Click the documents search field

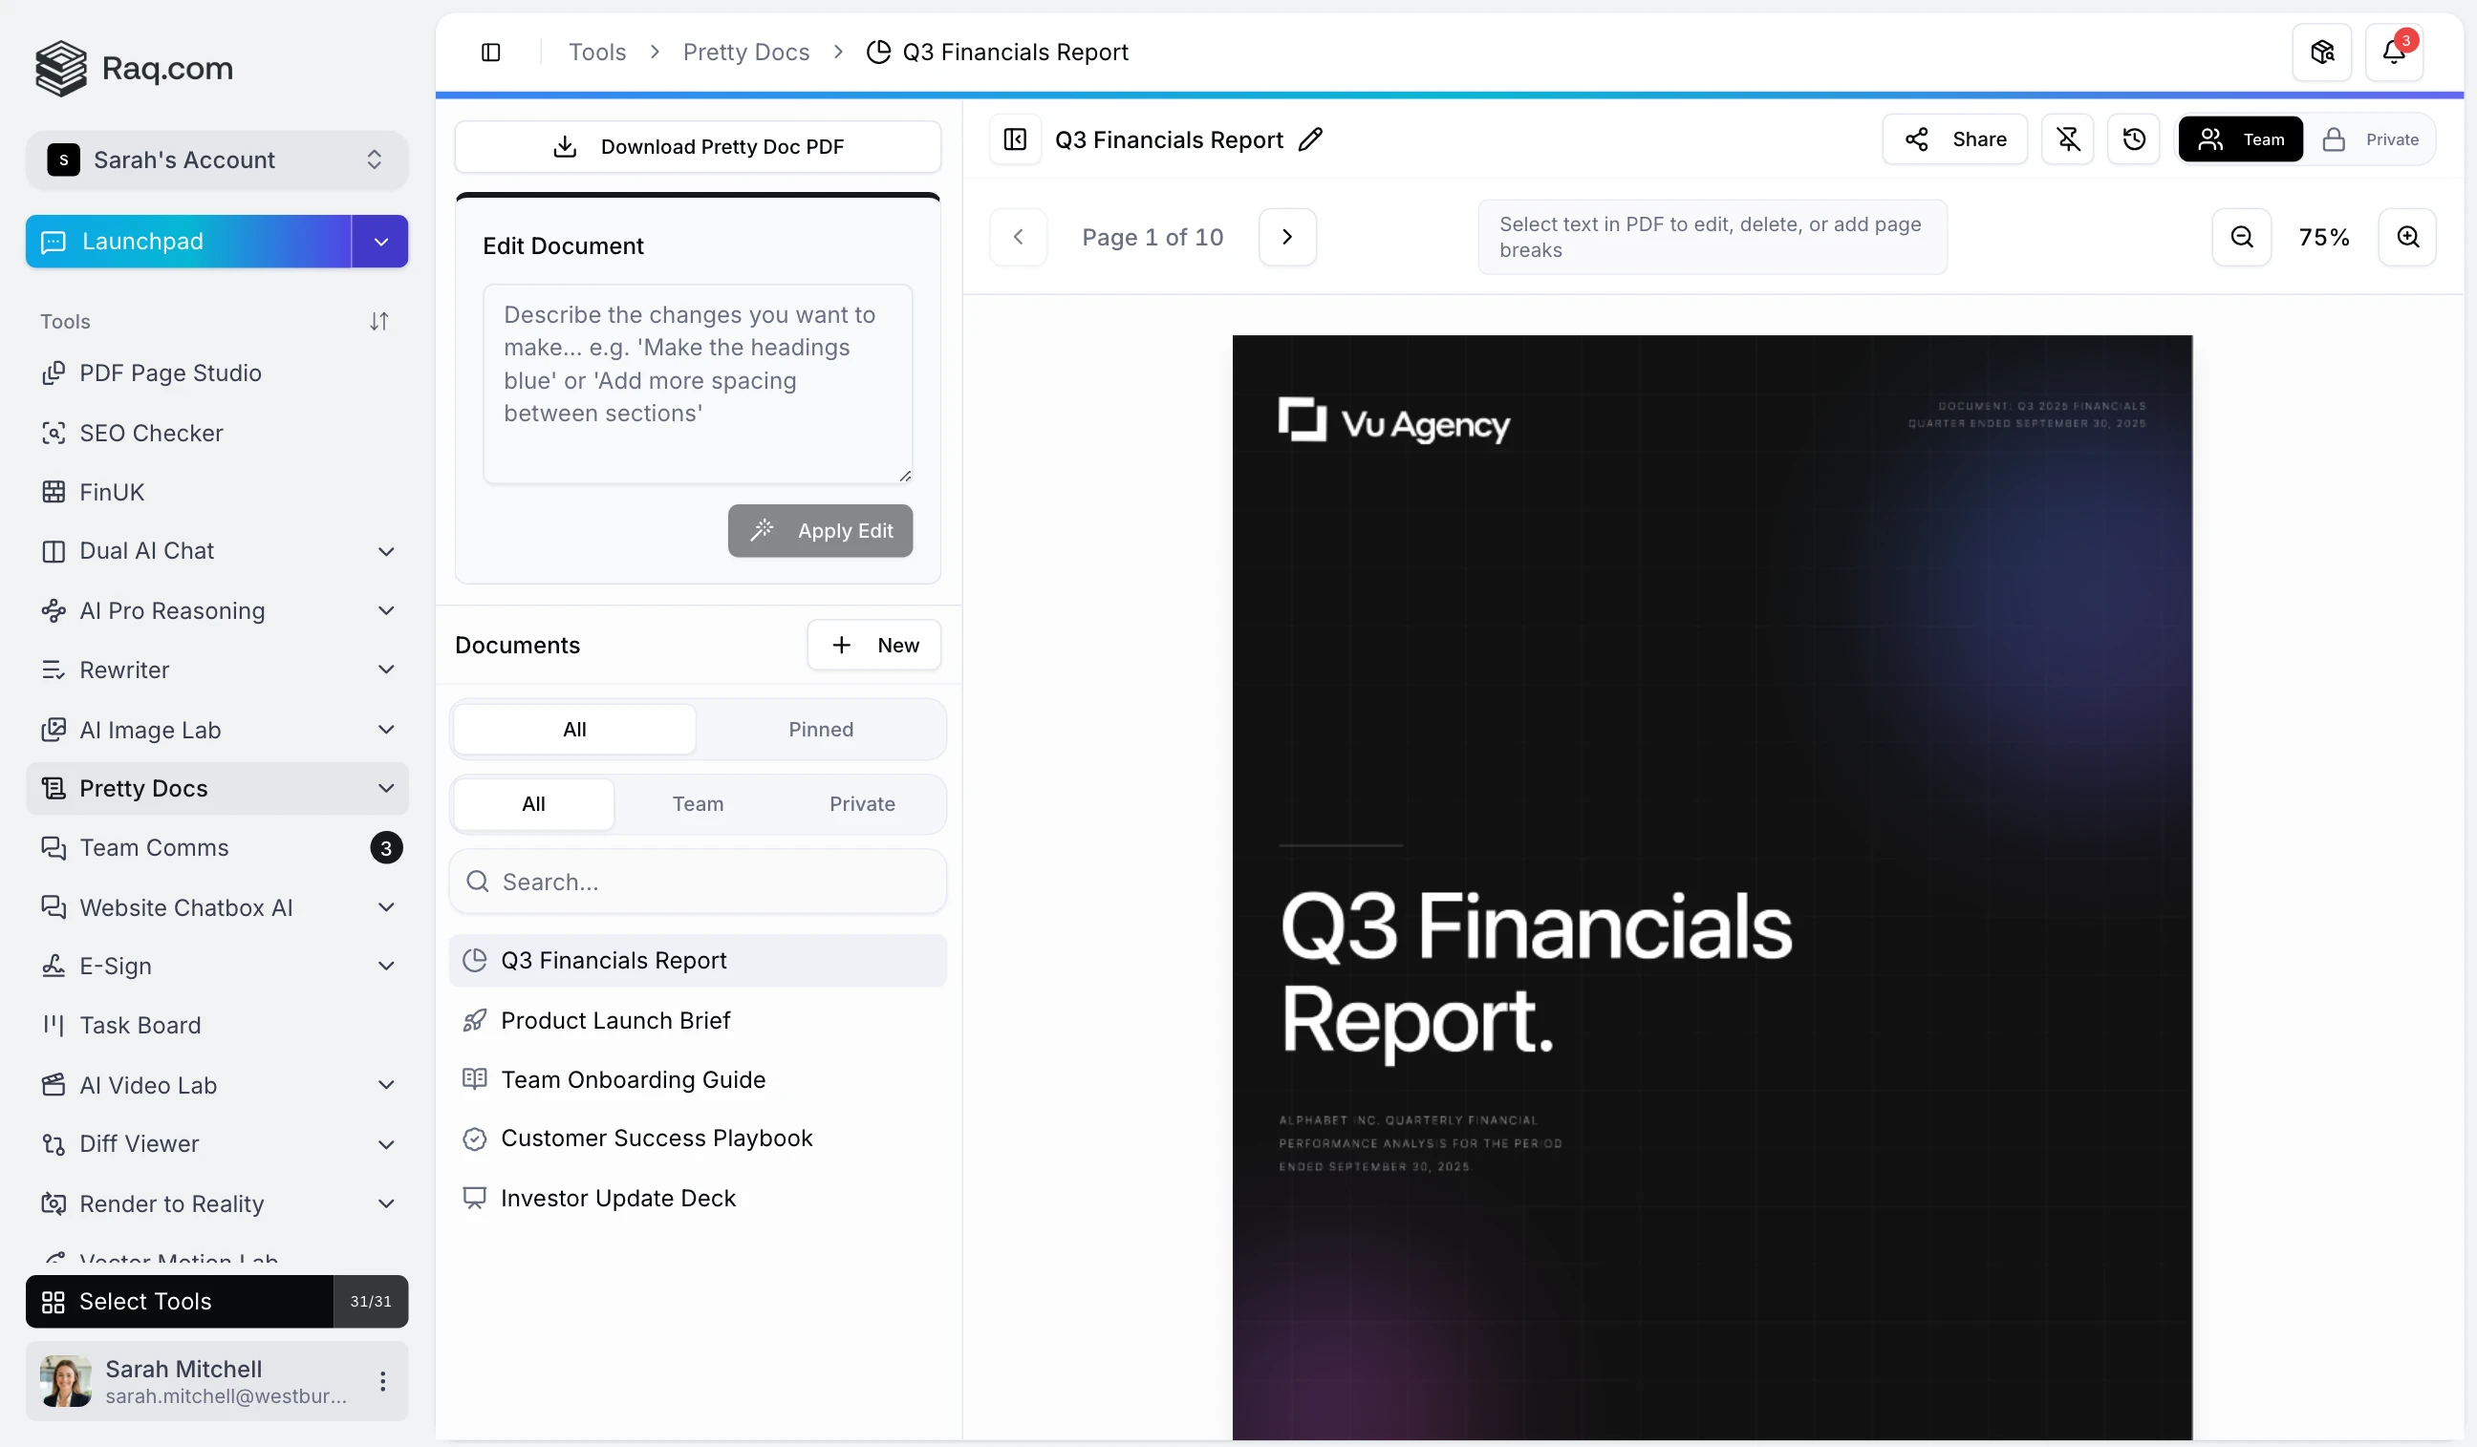697,882
